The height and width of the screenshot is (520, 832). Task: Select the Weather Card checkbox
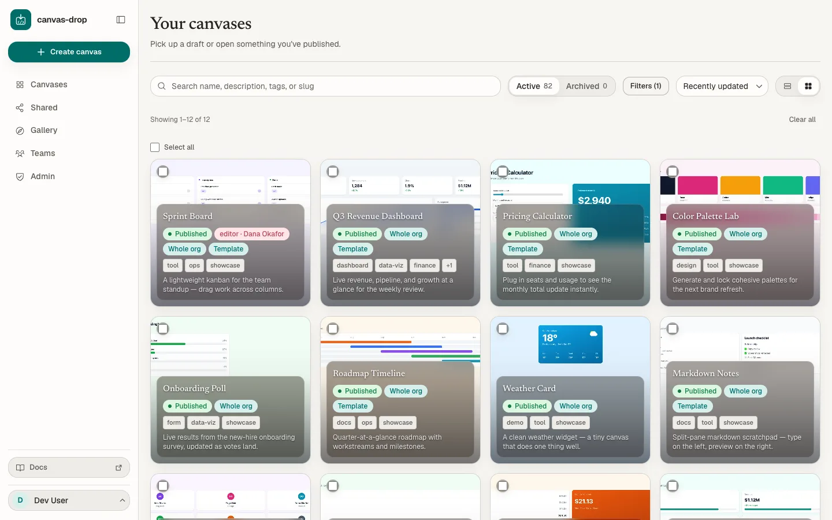pyautogui.click(x=503, y=329)
